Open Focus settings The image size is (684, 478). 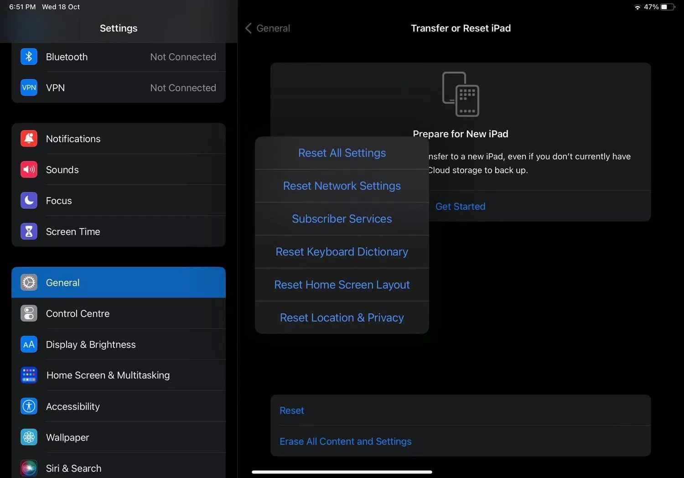(x=119, y=201)
